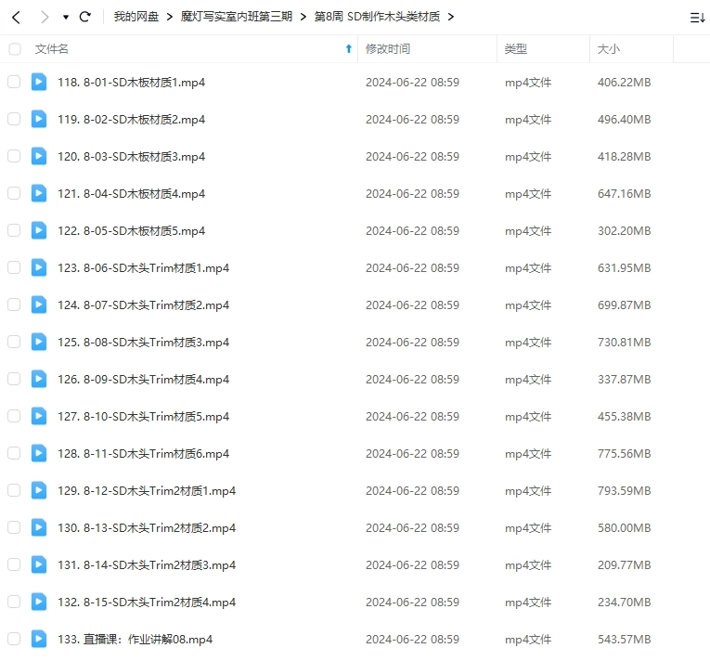Toggle the select-all checkbox in header
Viewport: 710px width, 661px height.
tap(14, 49)
